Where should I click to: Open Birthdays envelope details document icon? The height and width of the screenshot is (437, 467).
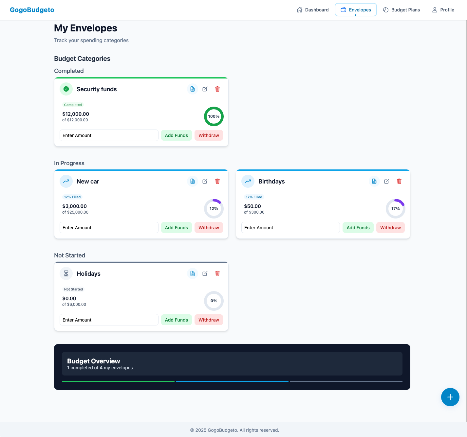point(374,181)
